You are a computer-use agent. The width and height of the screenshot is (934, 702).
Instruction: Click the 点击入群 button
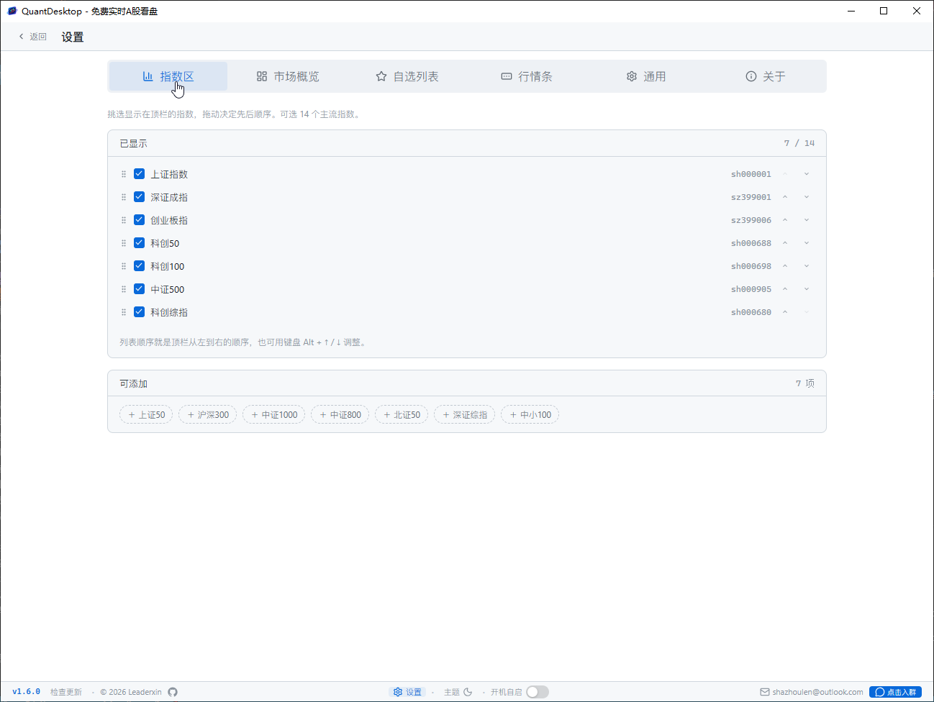896,692
